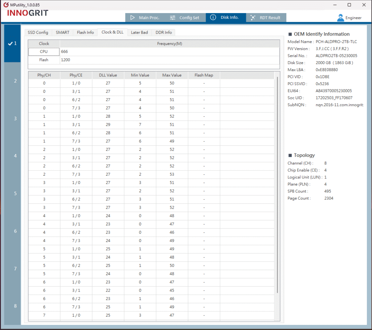Click the Engineer user avatar icon
The height and width of the screenshot is (330, 372).
click(340, 18)
